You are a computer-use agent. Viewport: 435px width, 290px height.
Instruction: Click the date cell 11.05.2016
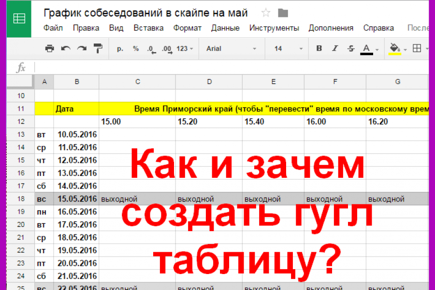pyautogui.click(x=76, y=147)
